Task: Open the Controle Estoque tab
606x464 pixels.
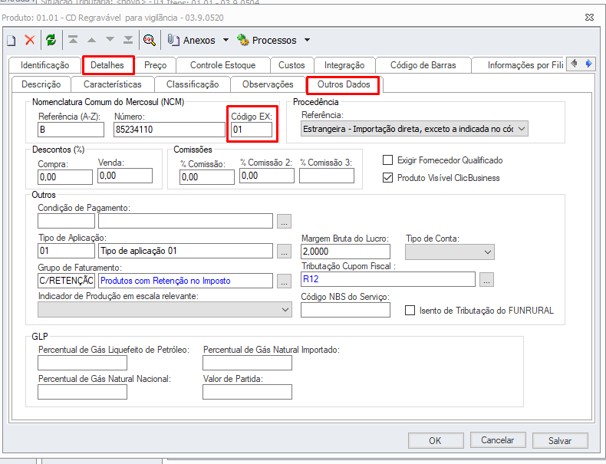Action: point(222,65)
